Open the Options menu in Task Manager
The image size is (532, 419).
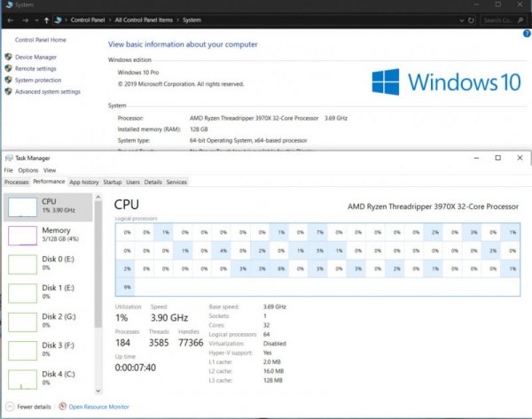28,170
